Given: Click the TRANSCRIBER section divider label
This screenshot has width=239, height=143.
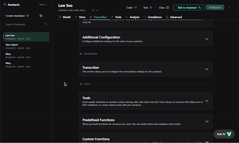Looking at the screenshot, I should [x=90, y=54].
